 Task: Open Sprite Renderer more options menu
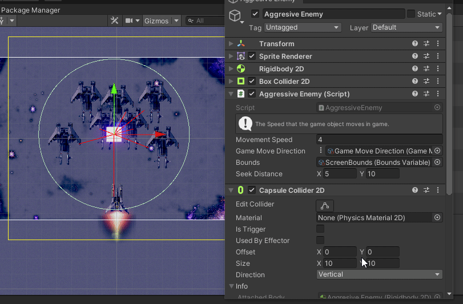click(x=438, y=56)
